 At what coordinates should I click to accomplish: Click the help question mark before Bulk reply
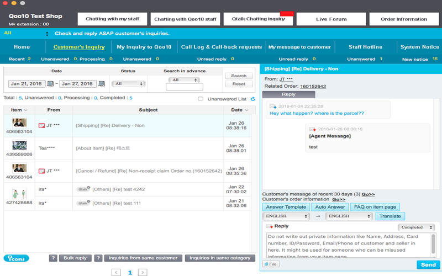(53, 258)
